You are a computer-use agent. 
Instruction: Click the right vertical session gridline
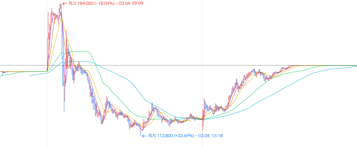(202, 43)
